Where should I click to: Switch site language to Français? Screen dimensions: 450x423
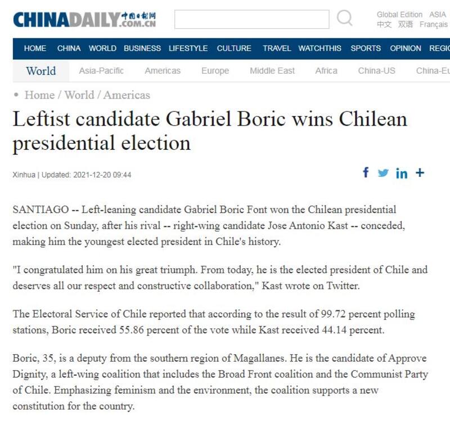tap(434, 25)
